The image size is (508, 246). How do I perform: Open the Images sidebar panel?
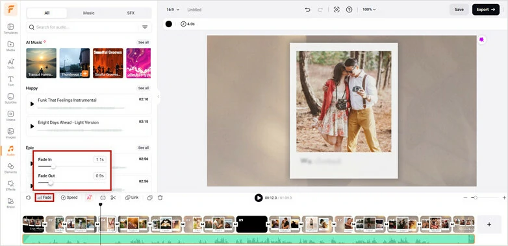click(10, 133)
